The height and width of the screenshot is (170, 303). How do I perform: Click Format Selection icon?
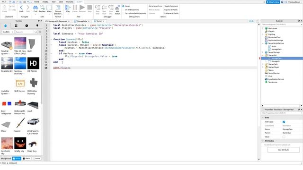(58, 8)
